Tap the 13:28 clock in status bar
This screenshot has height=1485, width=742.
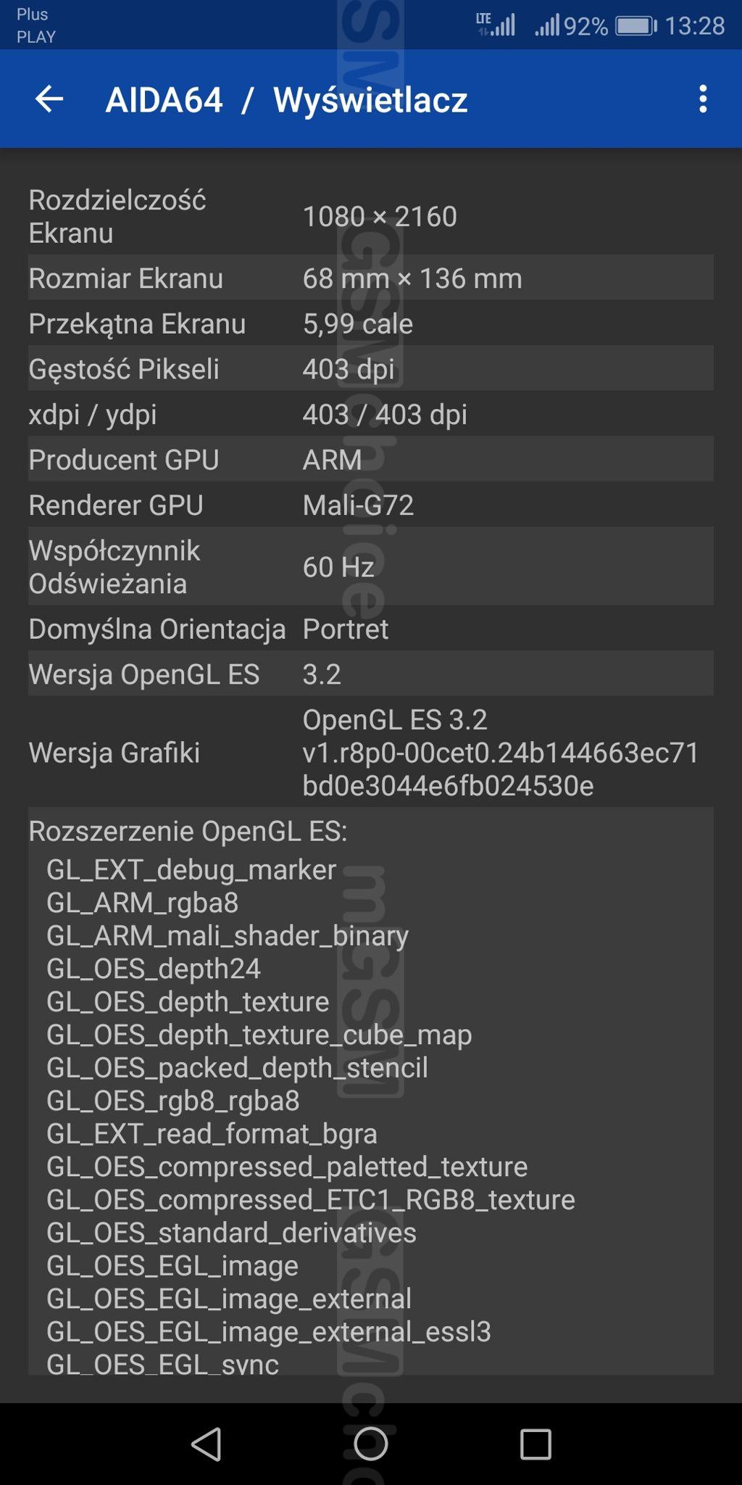694,26
